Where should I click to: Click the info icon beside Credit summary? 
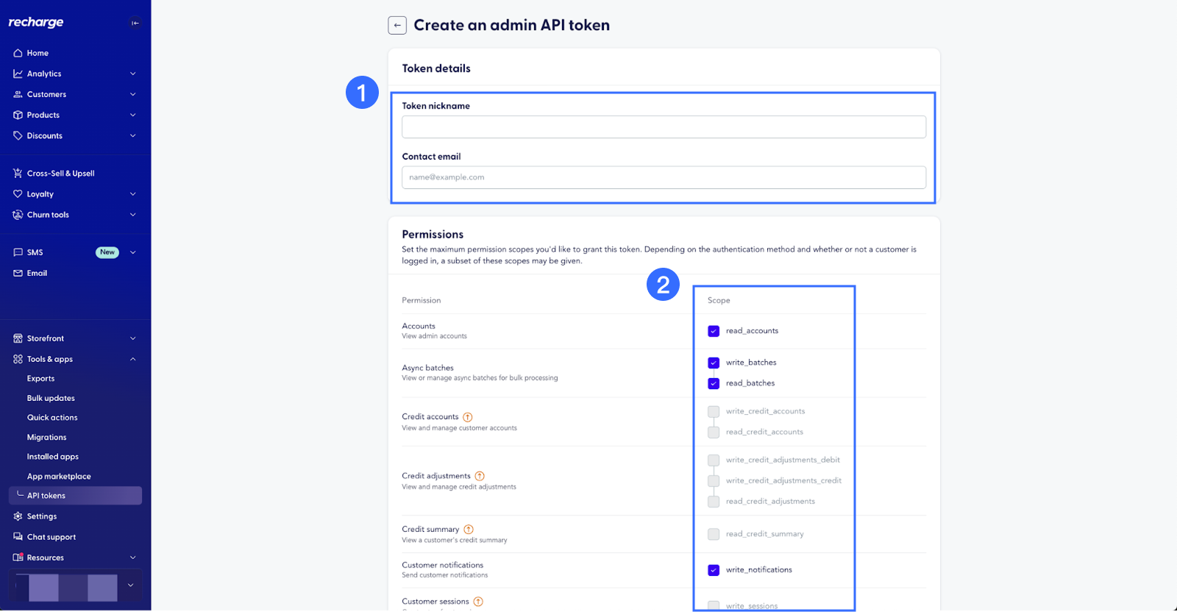pos(469,530)
